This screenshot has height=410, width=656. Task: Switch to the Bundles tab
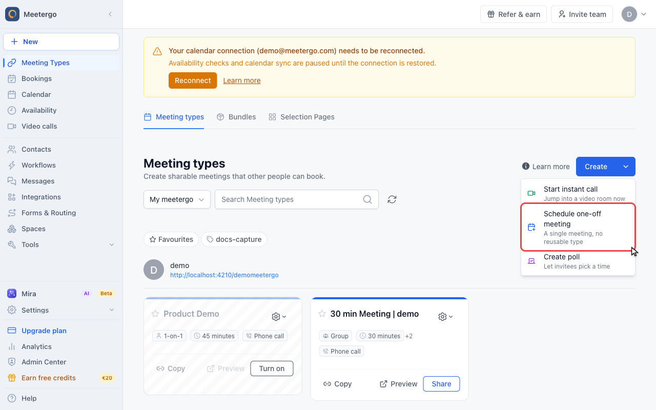pos(236,117)
